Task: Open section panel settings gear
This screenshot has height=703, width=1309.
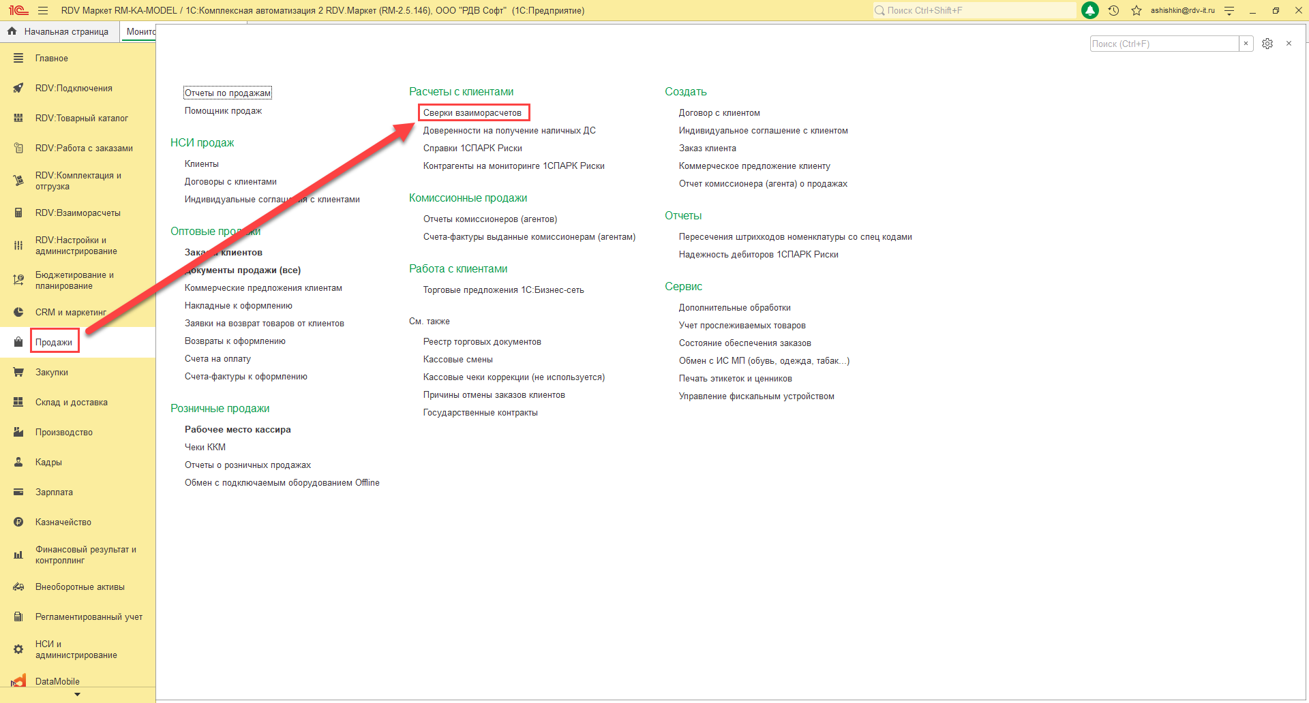Action: 1267,44
